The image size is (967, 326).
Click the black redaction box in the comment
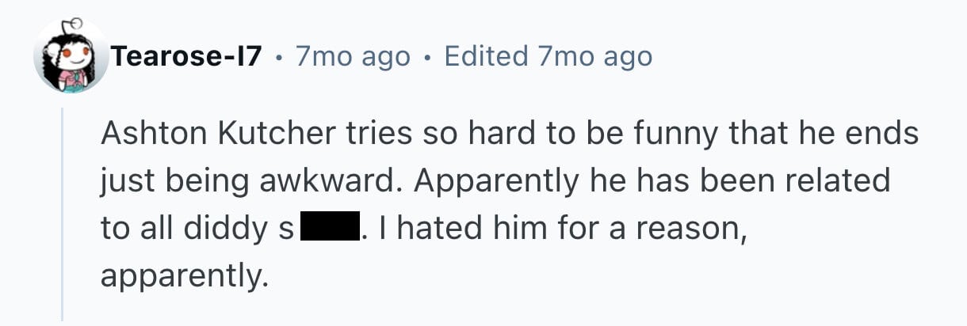coord(329,229)
